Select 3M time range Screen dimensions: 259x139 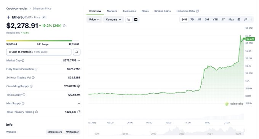207,19
